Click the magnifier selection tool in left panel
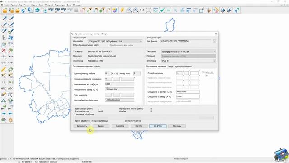This screenshot has width=289, height=163. pyautogui.click(x=10, y=95)
